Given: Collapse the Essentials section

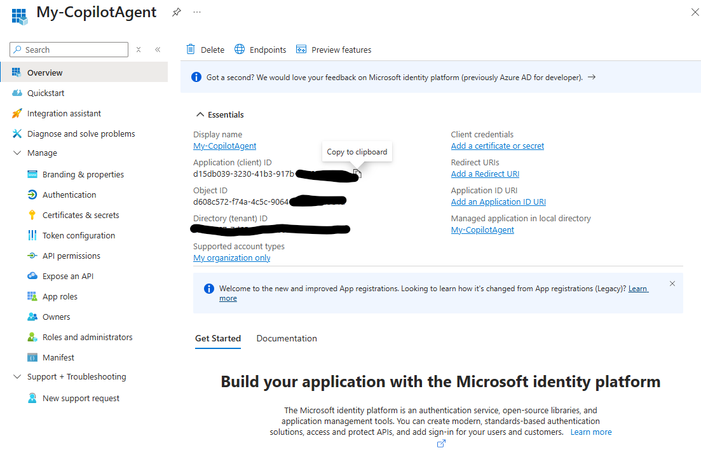Looking at the screenshot, I should point(200,115).
